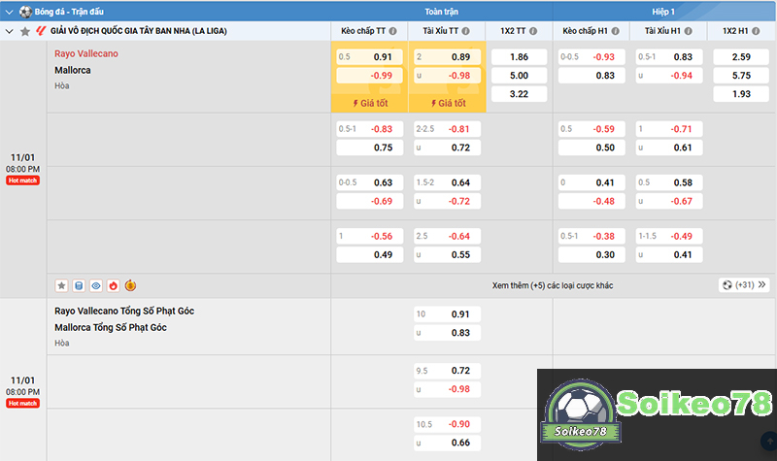Image resolution: width=777 pixels, height=461 pixels.
Task: Open the Xem thêm (+5) các loại cược khác link
Action: pyautogui.click(x=552, y=285)
